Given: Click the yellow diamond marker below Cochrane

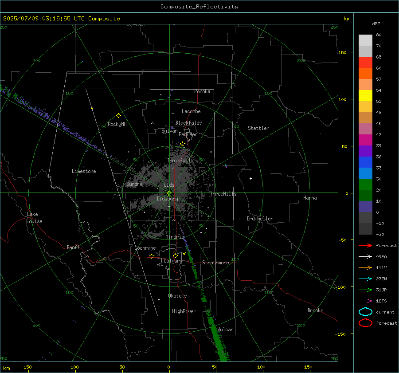Looking at the screenshot, I should tap(152, 256).
